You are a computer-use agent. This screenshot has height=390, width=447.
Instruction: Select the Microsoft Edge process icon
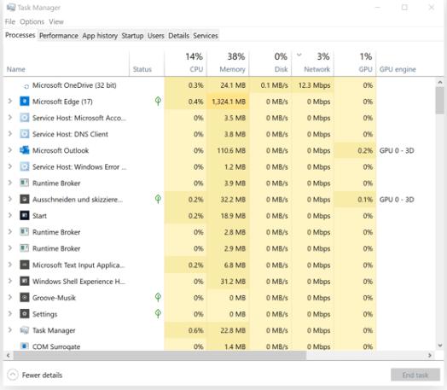(x=24, y=102)
